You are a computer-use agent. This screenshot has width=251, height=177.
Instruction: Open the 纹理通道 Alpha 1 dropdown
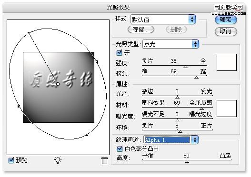[x=171, y=140]
